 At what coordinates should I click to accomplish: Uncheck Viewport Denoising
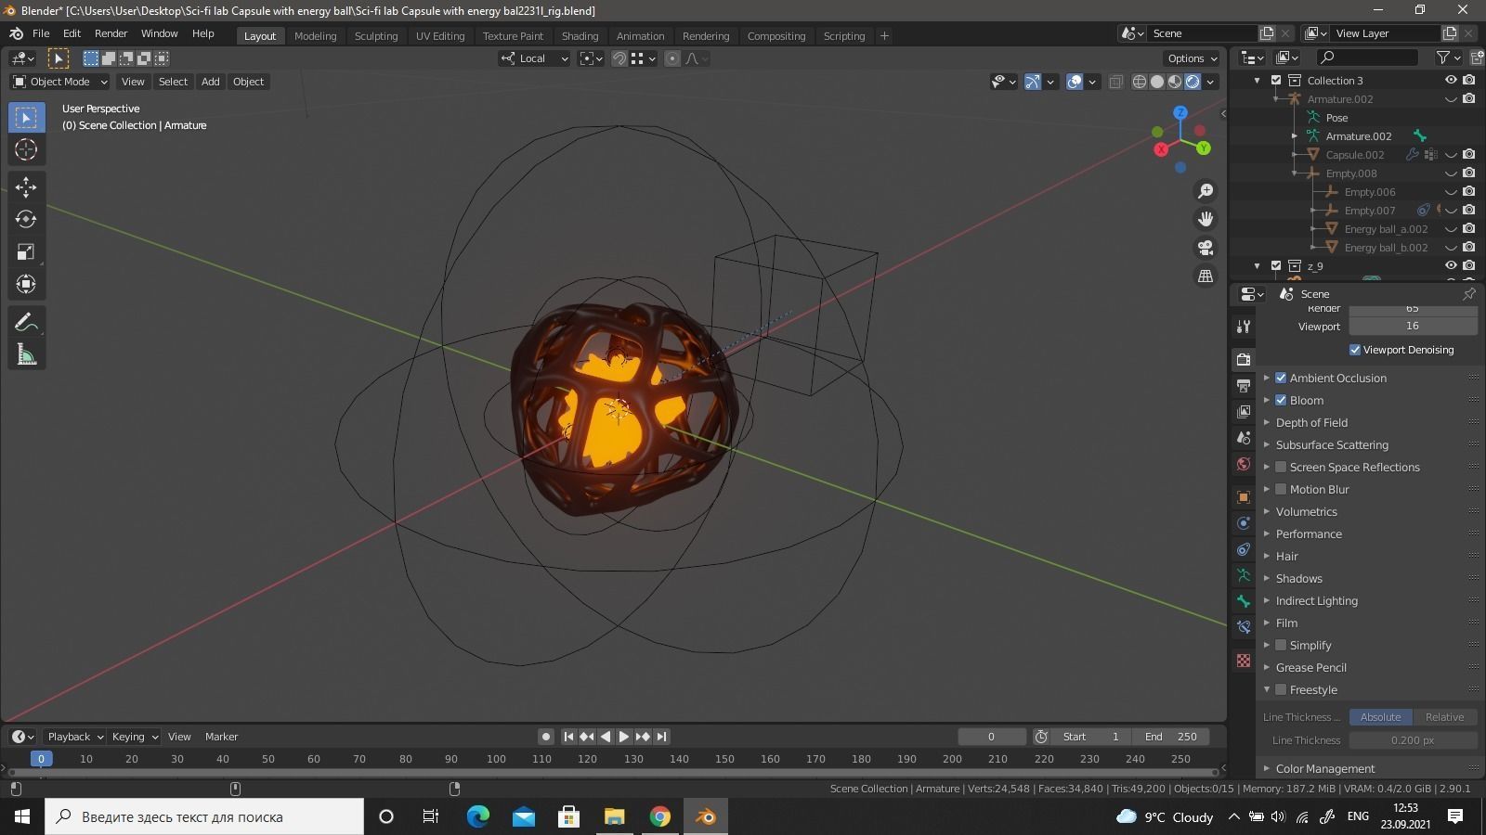coord(1355,350)
